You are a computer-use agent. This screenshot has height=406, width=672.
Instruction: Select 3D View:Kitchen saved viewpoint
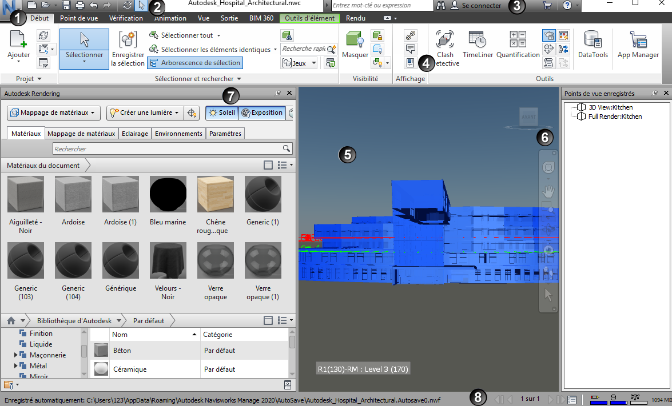tap(610, 107)
